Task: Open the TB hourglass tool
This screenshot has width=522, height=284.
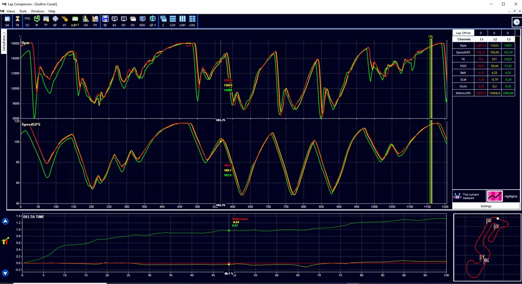Action: [17, 21]
